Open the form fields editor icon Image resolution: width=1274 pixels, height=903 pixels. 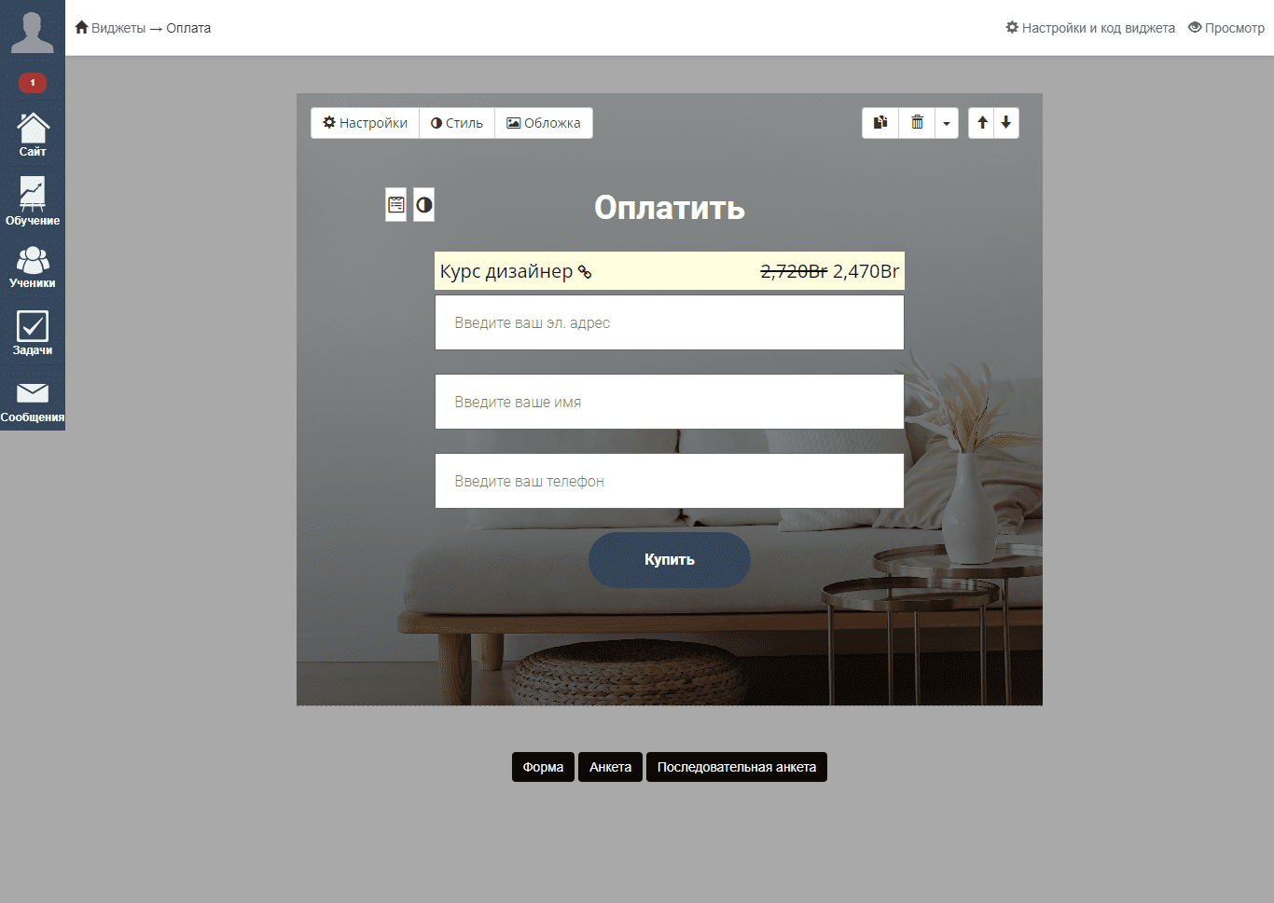point(396,205)
